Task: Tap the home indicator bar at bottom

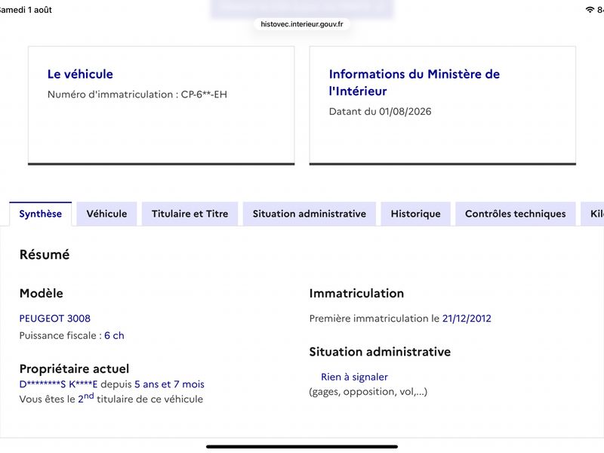Action: pos(302,447)
